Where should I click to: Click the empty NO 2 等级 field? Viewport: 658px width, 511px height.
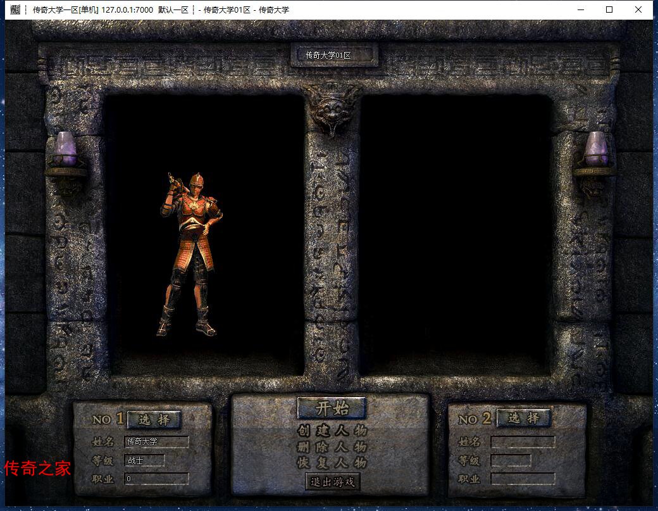511,460
